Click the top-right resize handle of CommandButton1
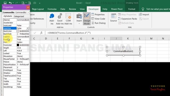Image resolution: width=170 pixels, height=96 pixels. pyautogui.click(x=140, y=47)
